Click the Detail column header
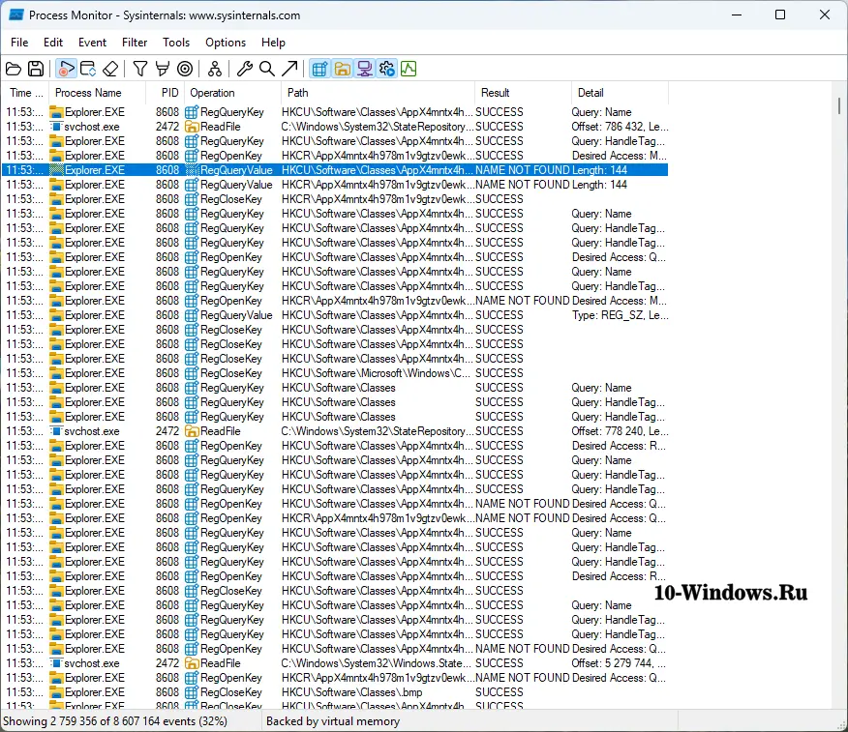 tap(620, 93)
